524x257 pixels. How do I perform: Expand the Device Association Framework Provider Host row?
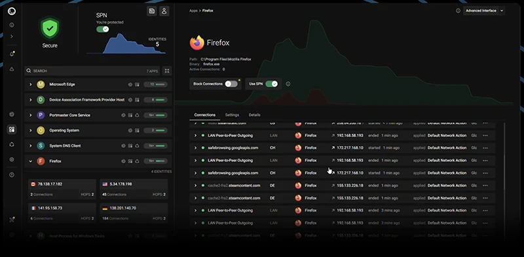30,100
